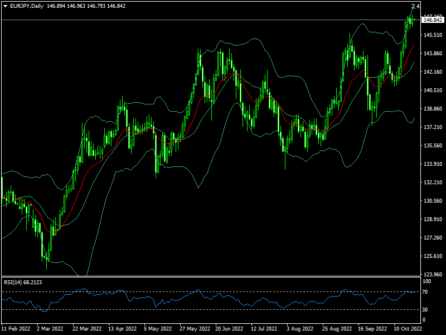Viewport: 446px width, 335px height.
Task: Click the 143.860 price scale label
Action: click(x=433, y=53)
